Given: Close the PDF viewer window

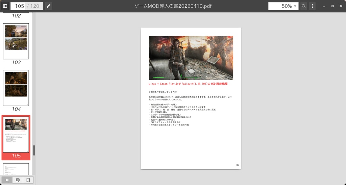Looking at the screenshot, I should (341, 6).
